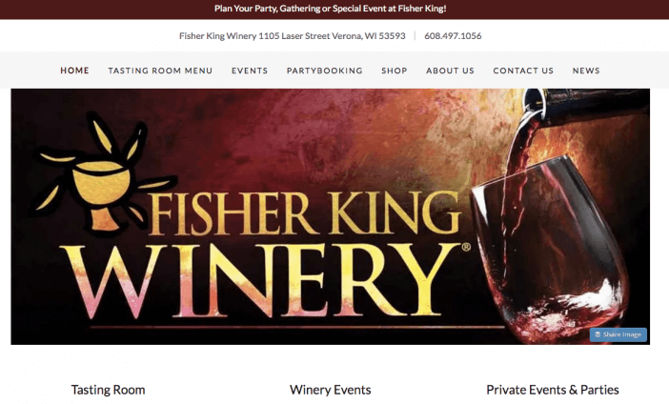Open the Winery Events heading link
This screenshot has width=669, height=404.
pos(331,390)
